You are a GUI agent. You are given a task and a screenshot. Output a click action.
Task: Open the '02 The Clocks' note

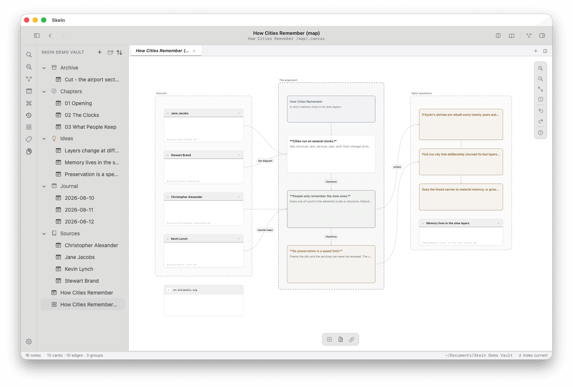pyautogui.click(x=83, y=115)
